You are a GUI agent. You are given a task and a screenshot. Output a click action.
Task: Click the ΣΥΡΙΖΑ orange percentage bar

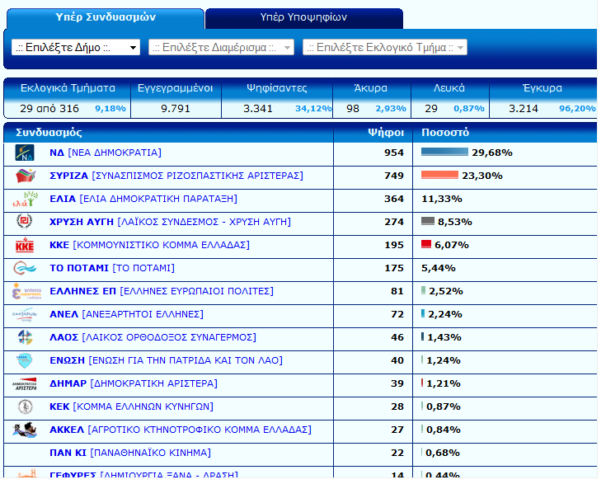click(x=439, y=175)
